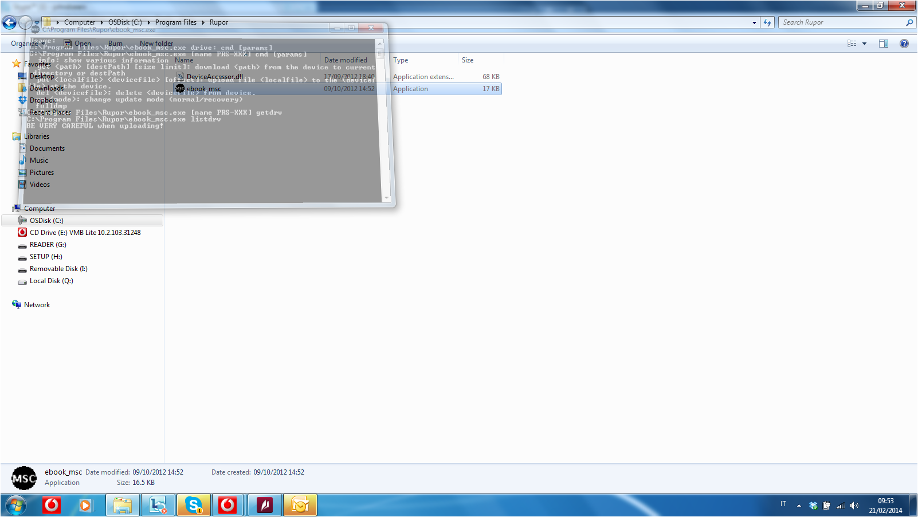Open Recent Places in the navigation pane
The width and height of the screenshot is (918, 517).
click(x=50, y=112)
